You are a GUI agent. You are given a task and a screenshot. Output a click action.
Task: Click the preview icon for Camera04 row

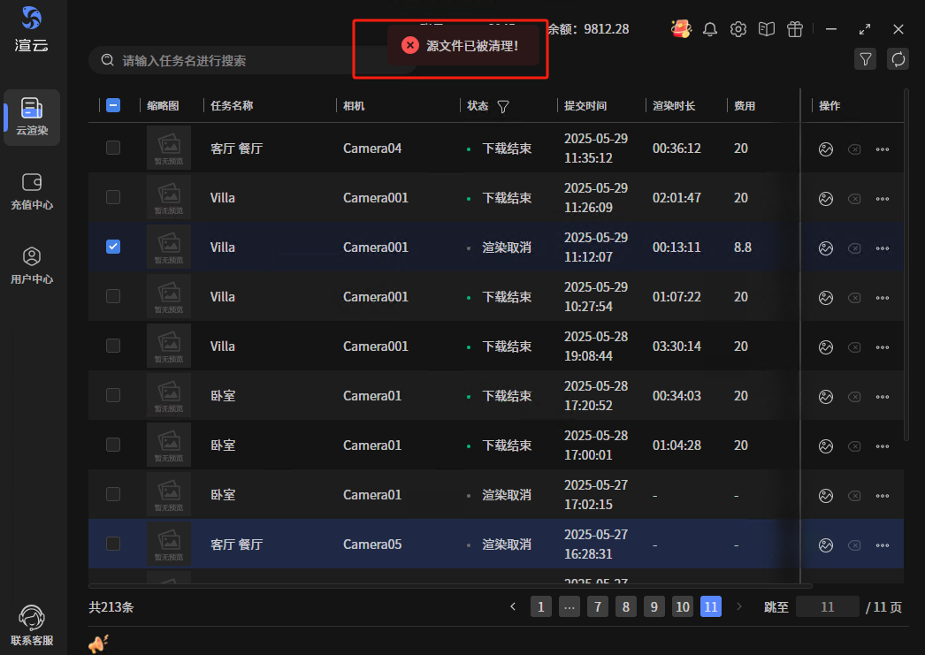(826, 149)
